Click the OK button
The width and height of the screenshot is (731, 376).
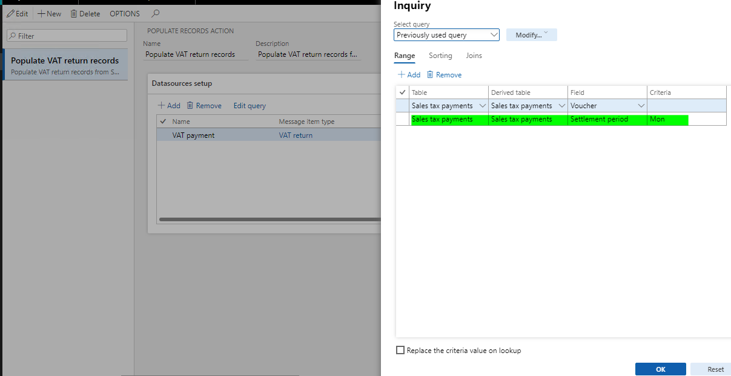[x=660, y=369]
